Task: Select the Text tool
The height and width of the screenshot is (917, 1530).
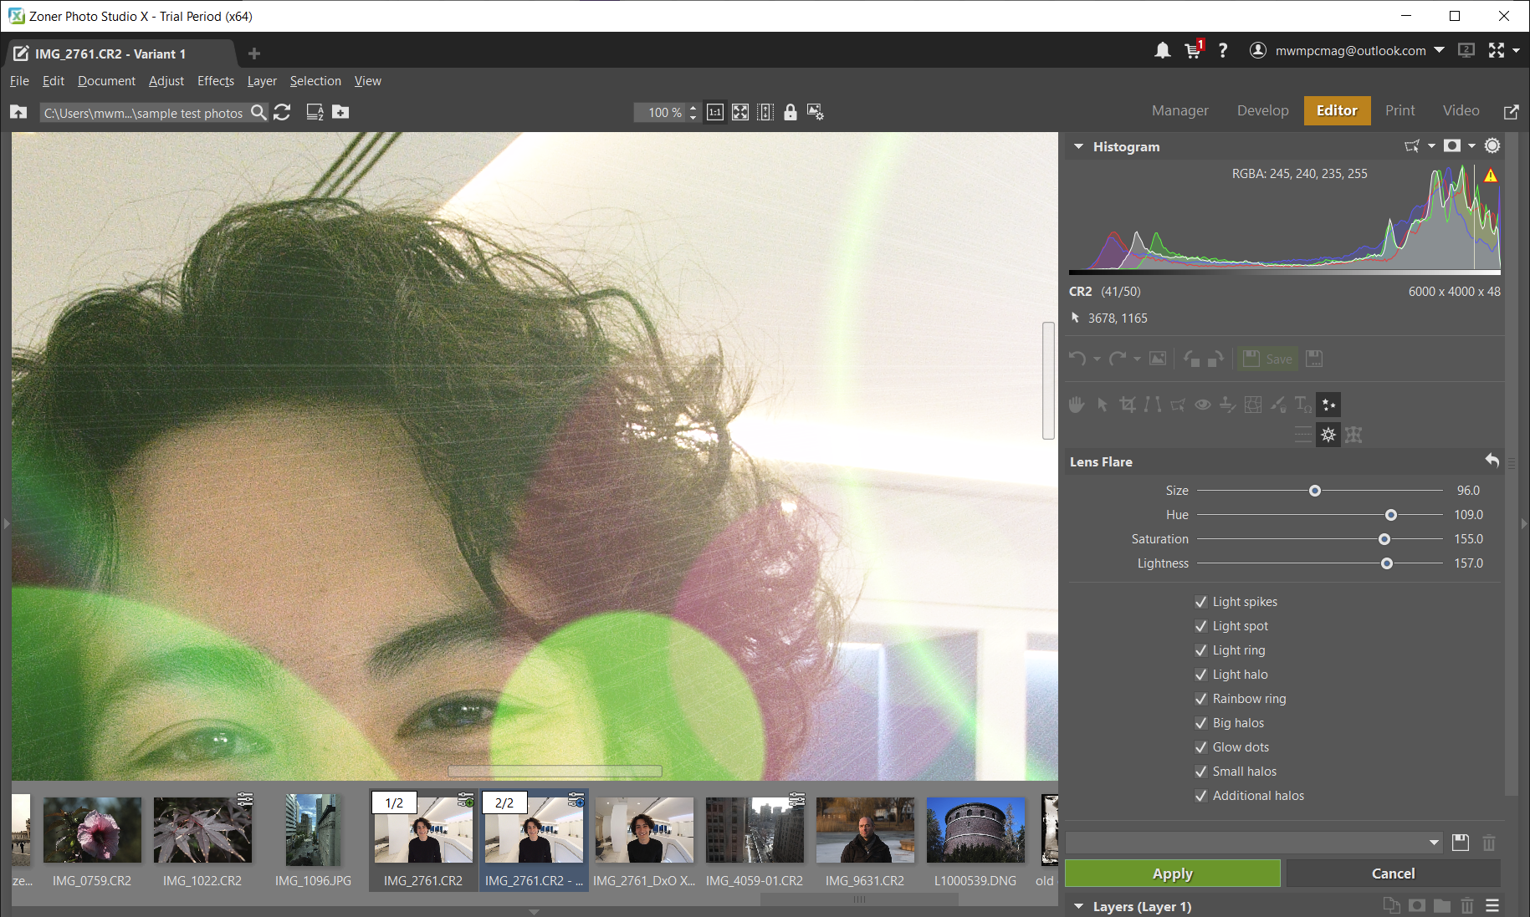Action: [x=1302, y=405]
